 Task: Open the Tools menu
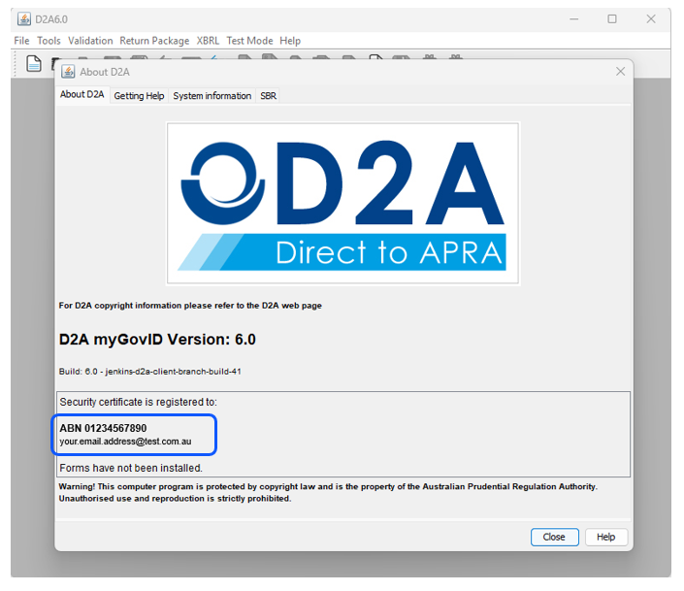(x=49, y=41)
